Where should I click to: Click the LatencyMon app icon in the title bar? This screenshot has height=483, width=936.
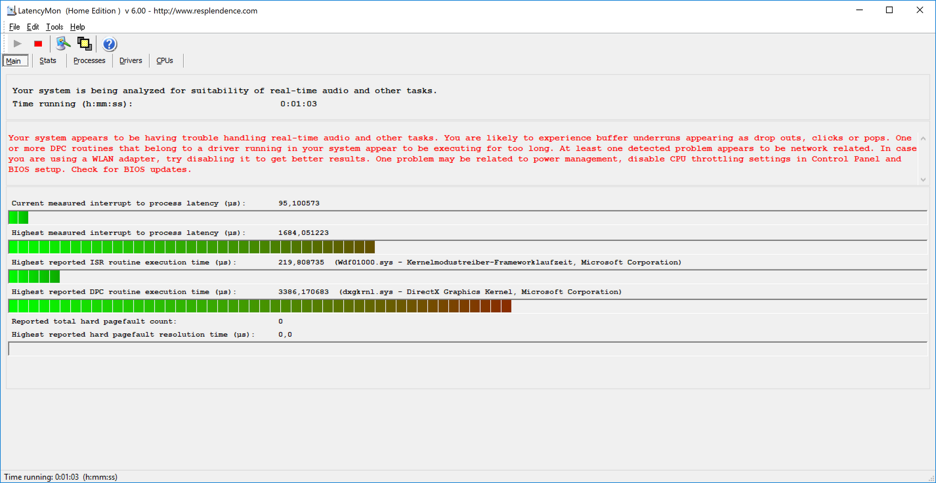pyautogui.click(x=11, y=10)
